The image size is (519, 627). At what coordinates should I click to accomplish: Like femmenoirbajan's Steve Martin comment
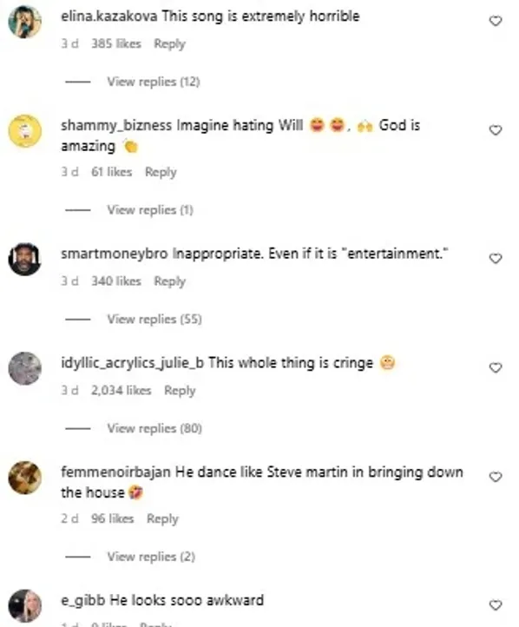(496, 477)
